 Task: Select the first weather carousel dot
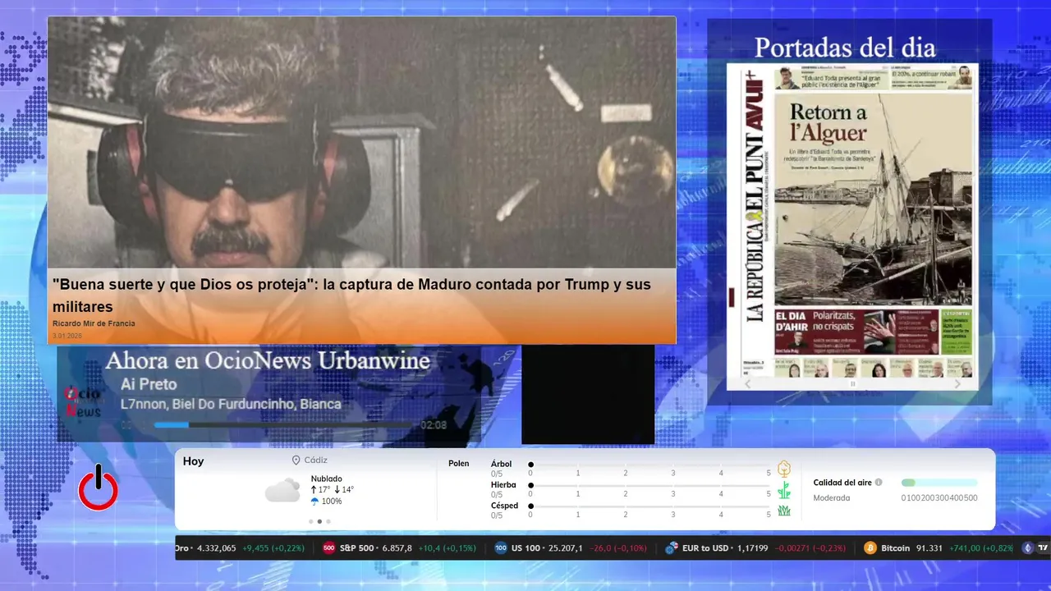[310, 521]
